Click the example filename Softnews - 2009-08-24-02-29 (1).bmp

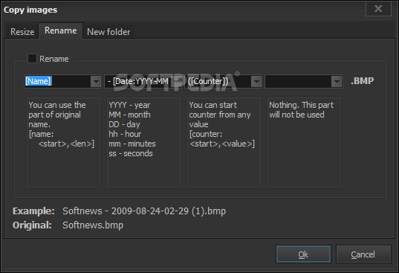point(144,211)
